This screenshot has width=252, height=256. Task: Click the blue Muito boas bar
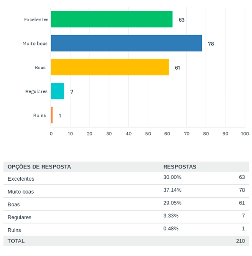[126, 43]
